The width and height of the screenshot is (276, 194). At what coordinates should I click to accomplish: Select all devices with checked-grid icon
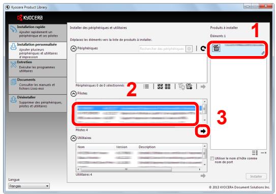[x=160, y=87]
